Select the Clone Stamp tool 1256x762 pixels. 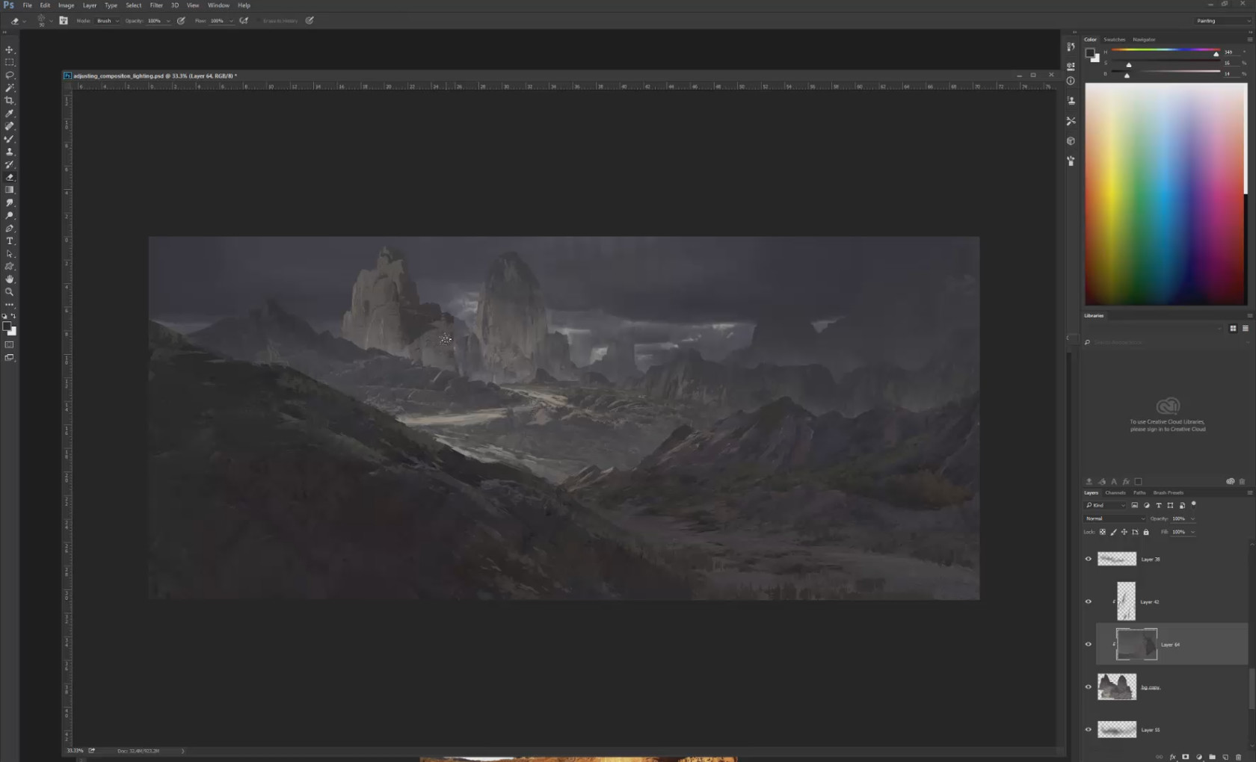coord(10,152)
